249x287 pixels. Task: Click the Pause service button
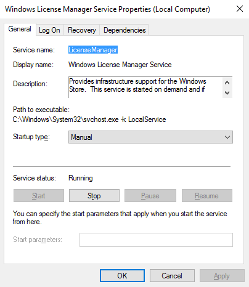pyautogui.click(x=150, y=196)
